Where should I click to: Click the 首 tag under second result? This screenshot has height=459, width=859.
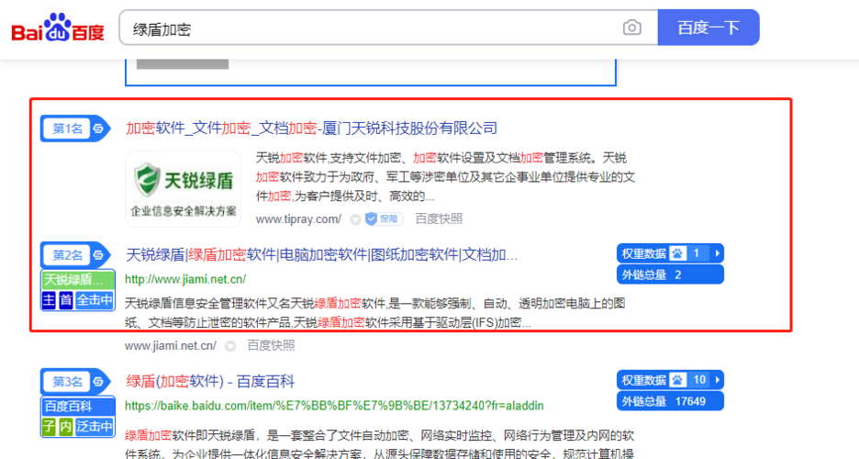click(66, 300)
